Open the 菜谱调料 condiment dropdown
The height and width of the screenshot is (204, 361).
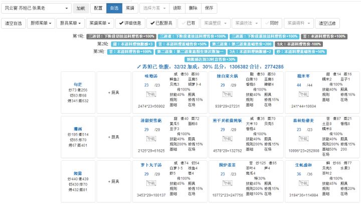[299, 23]
